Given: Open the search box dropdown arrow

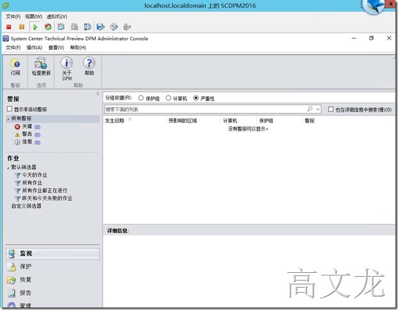Looking at the screenshot, I should 318,109.
